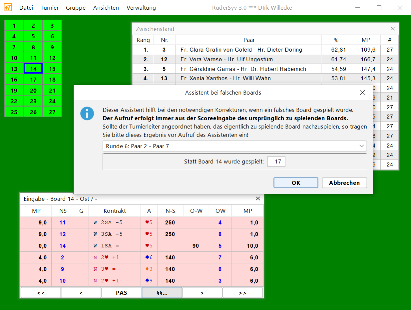Click the played board number field
Viewport: 411px width, 310px height.
(276, 162)
